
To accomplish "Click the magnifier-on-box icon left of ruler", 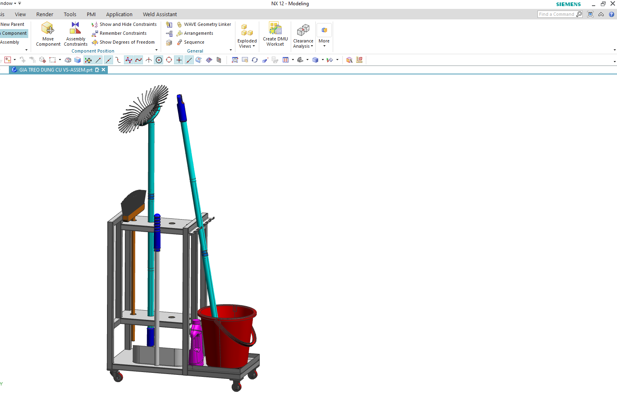I will point(349,60).
